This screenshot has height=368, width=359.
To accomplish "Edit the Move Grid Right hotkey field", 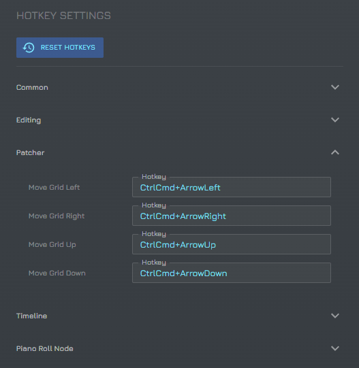I will pyautogui.click(x=232, y=216).
